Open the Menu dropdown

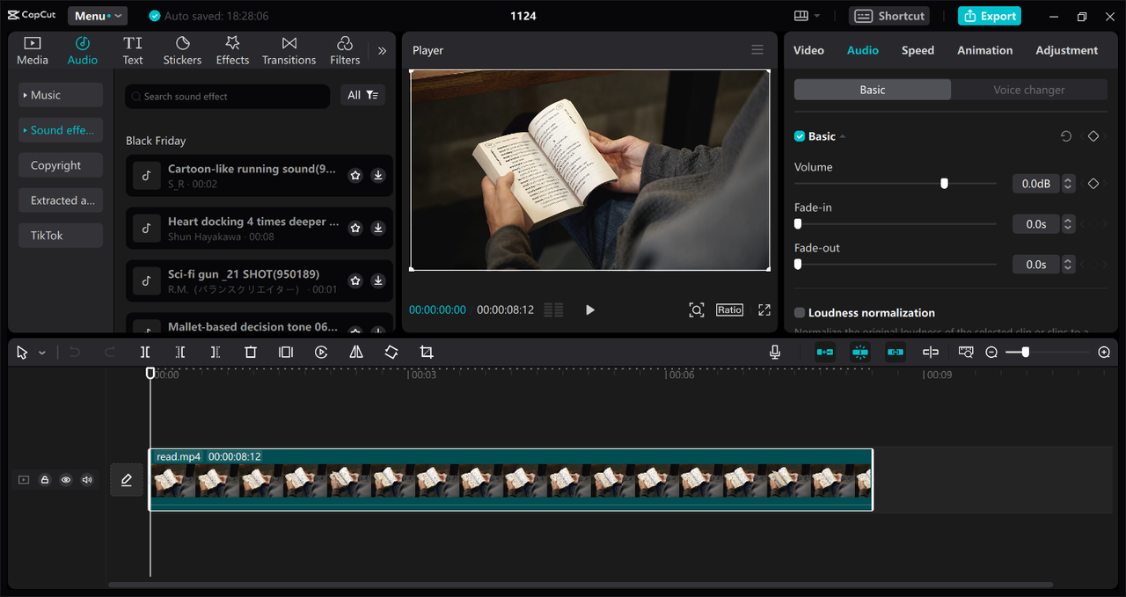tap(98, 16)
